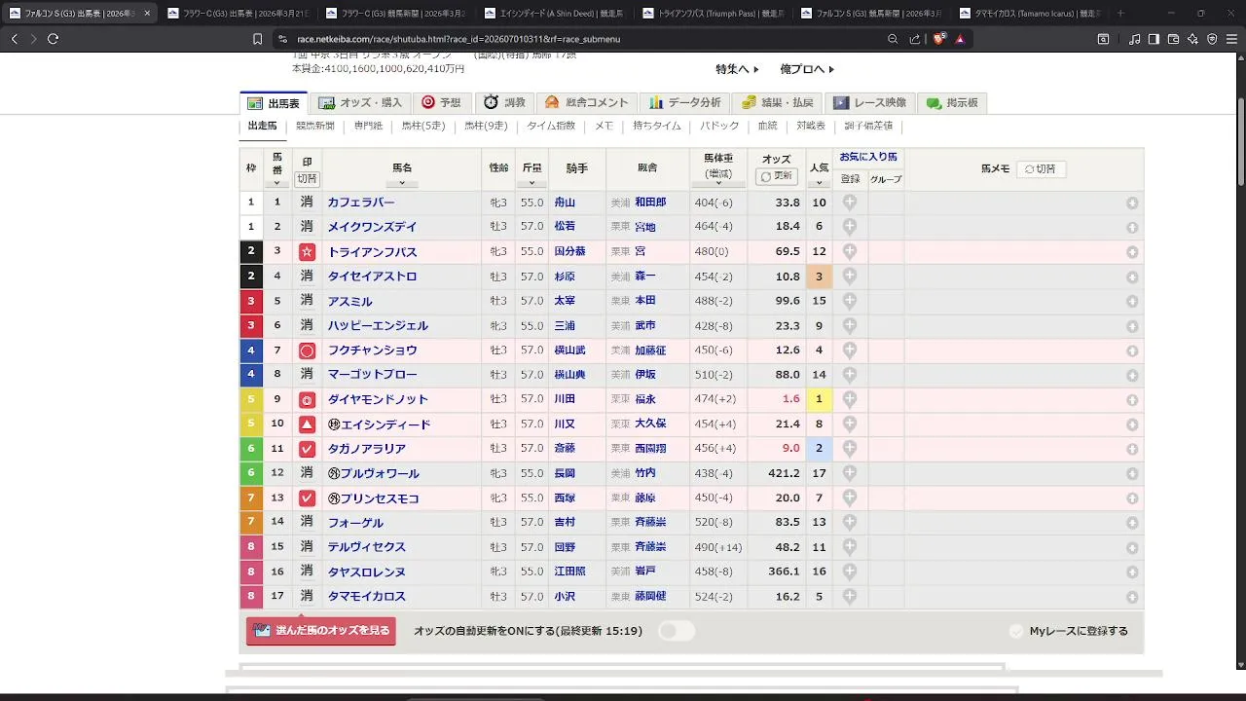Add a horse memo for タイセイアストロ row
Viewport: 1246px width, 701px height.
coord(1132,277)
